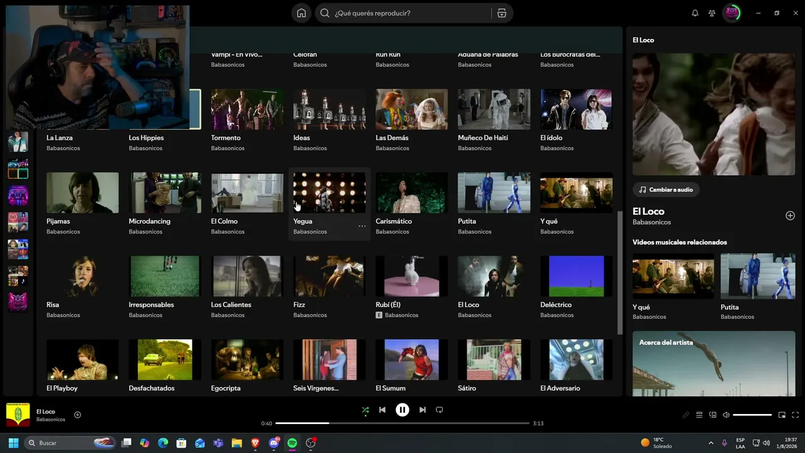
Task: Open the Brave browser taskbar icon
Action: [x=255, y=443]
